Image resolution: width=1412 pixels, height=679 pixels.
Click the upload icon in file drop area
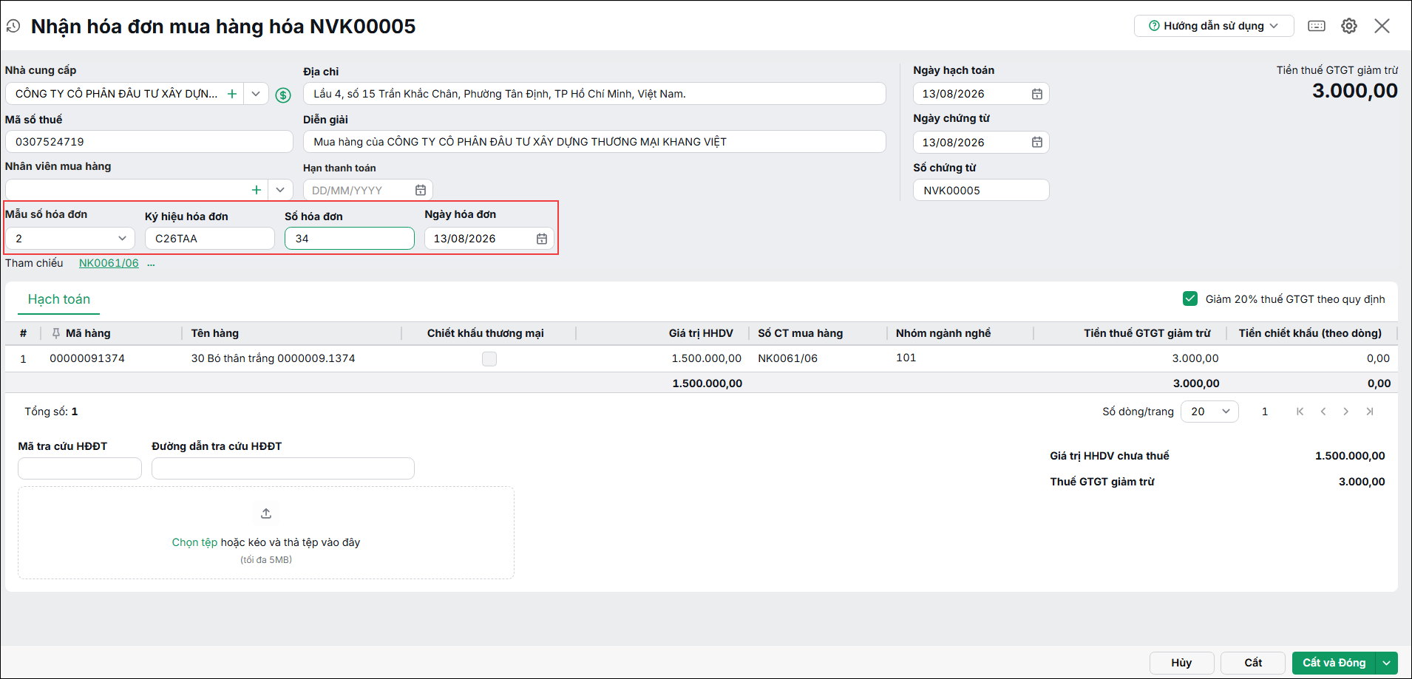(266, 513)
